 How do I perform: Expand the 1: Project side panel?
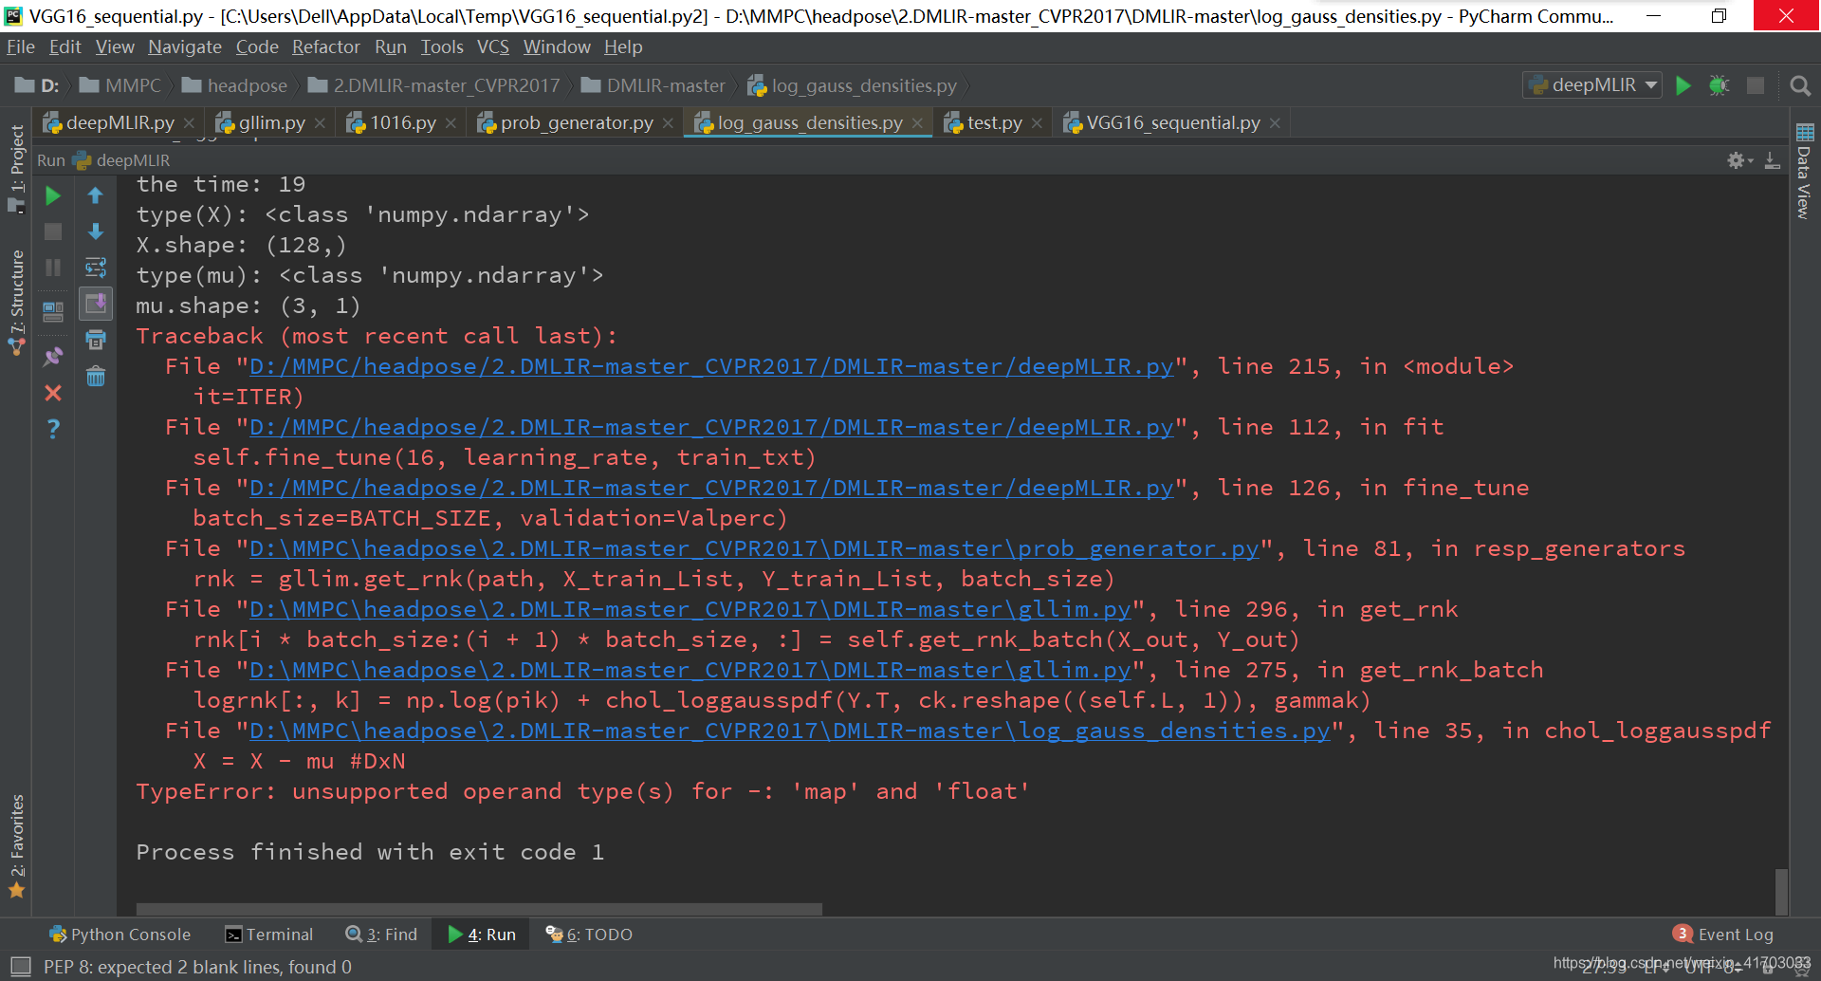click(16, 167)
